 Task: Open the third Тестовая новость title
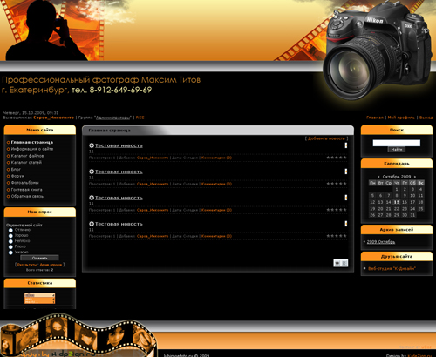tap(119, 198)
